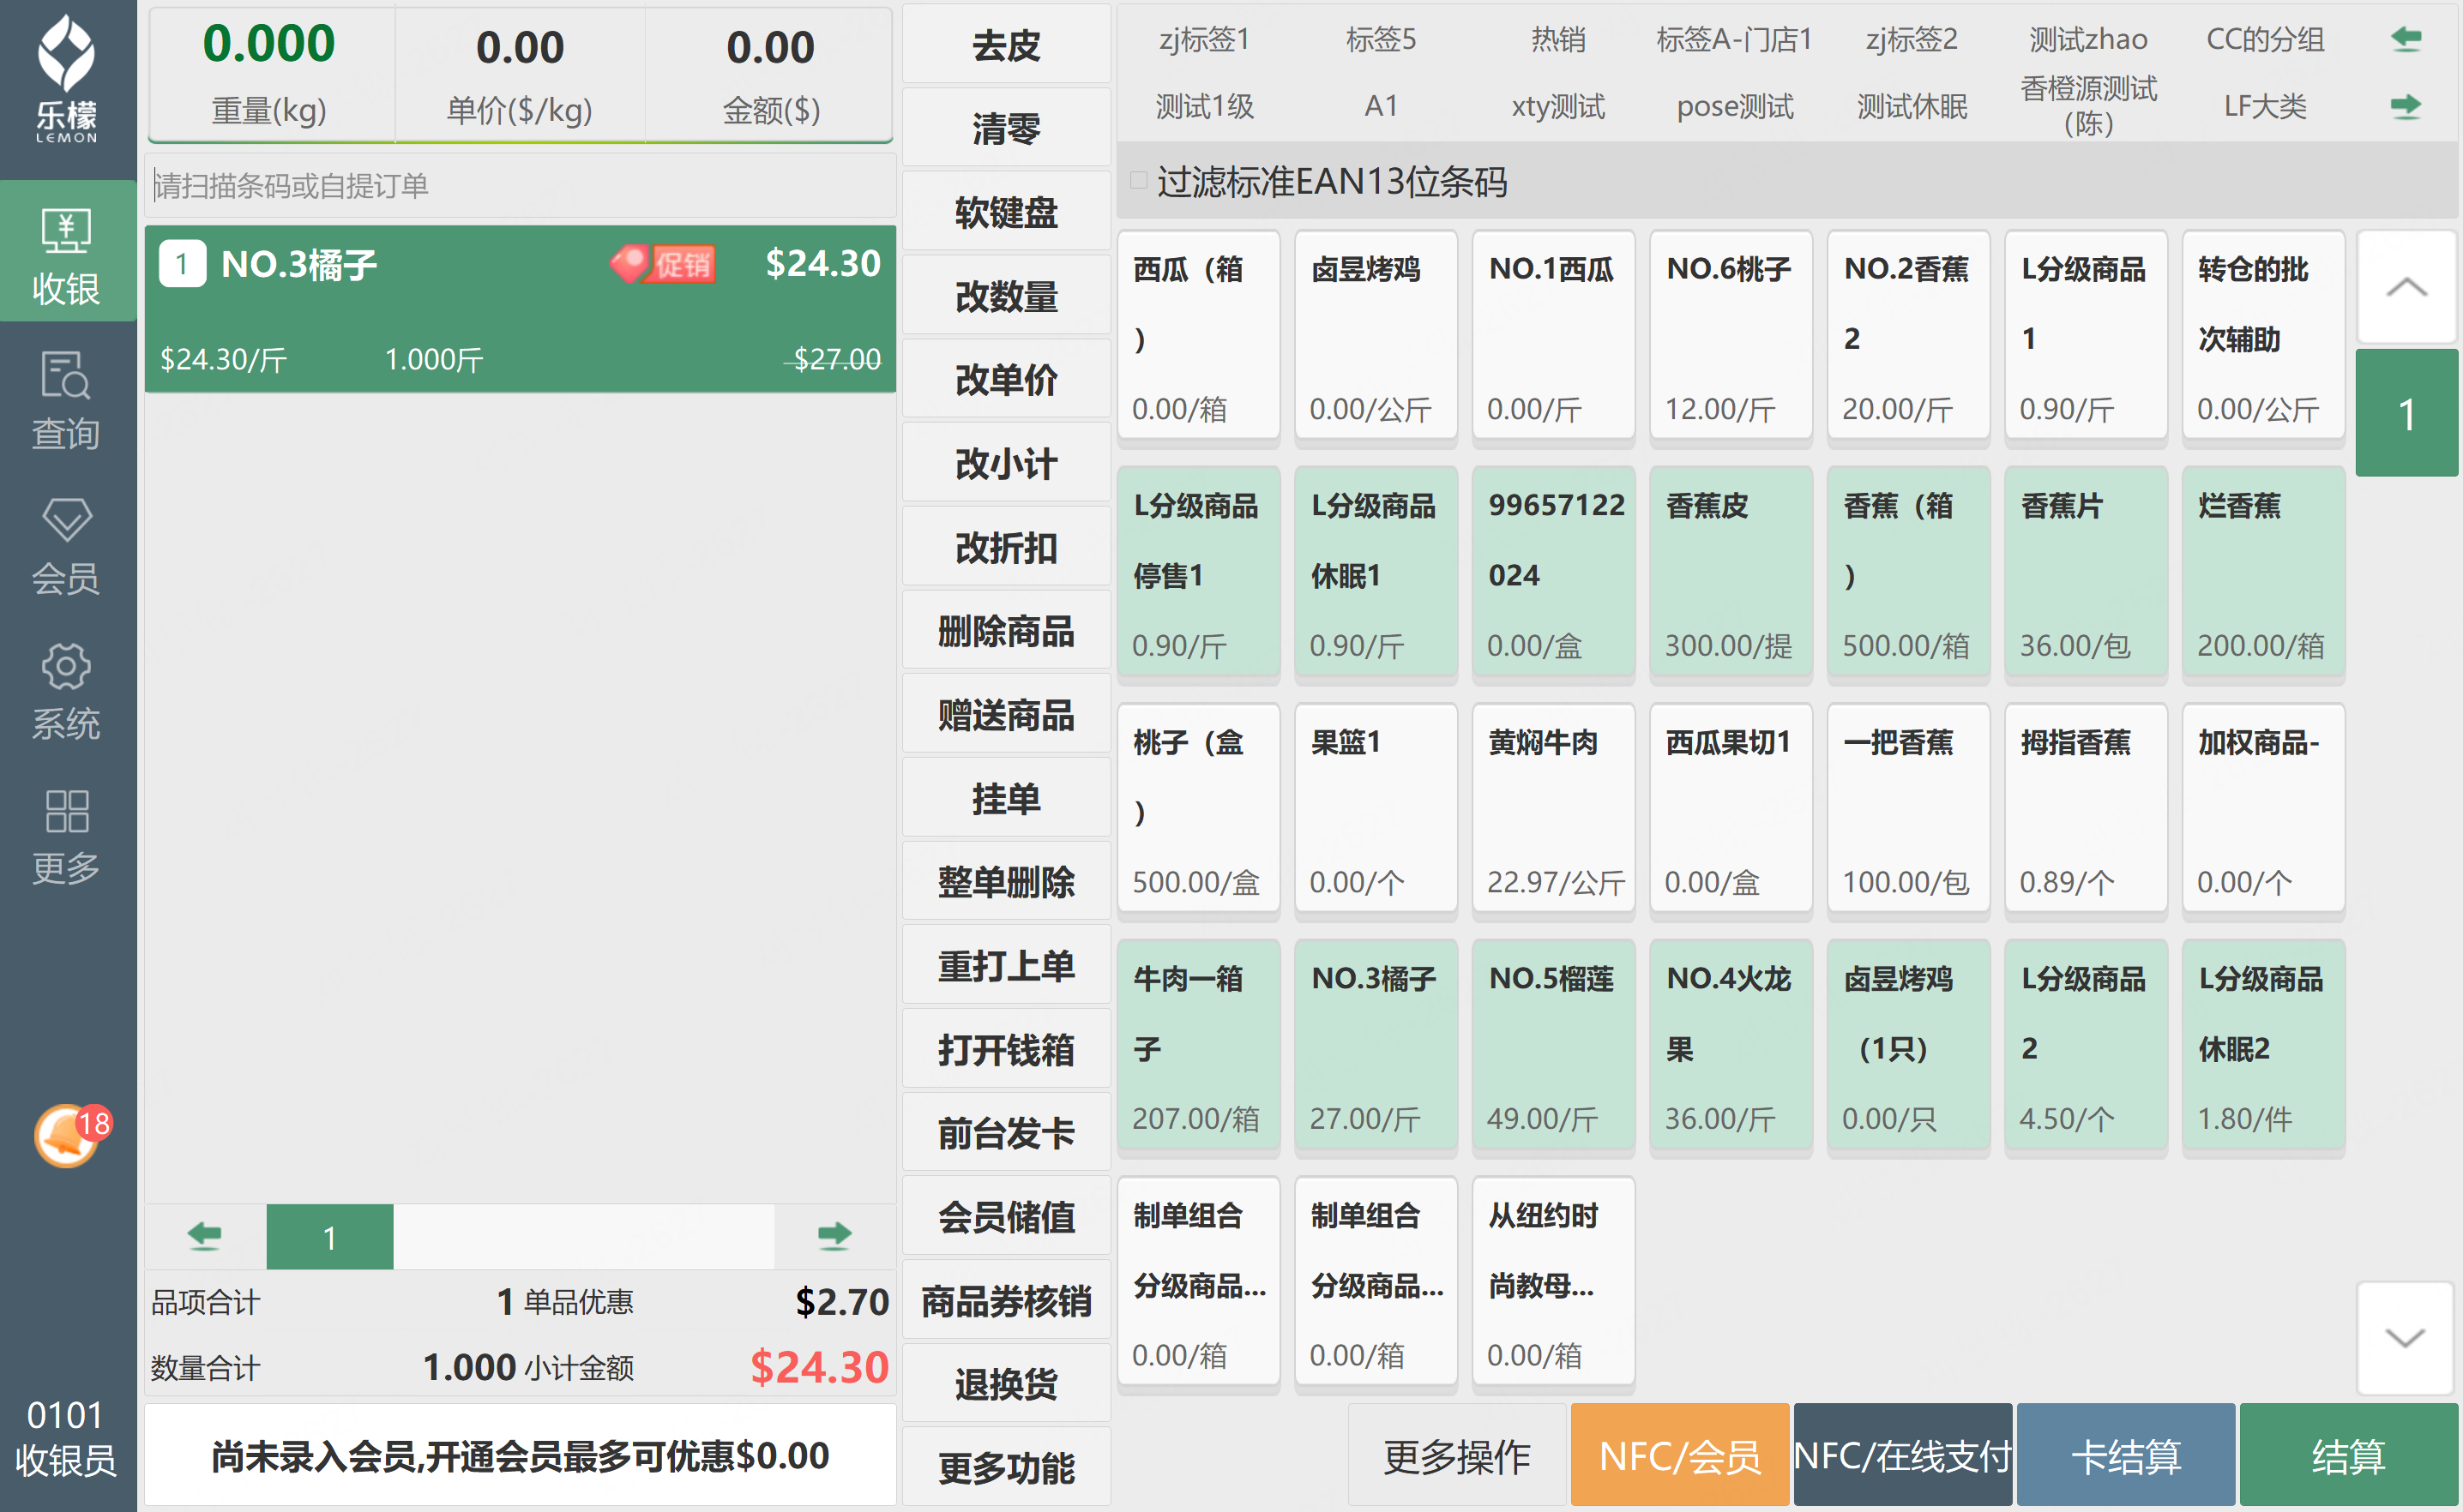Click the 删除商品 button
This screenshot has height=1512, width=2463.
click(1005, 631)
